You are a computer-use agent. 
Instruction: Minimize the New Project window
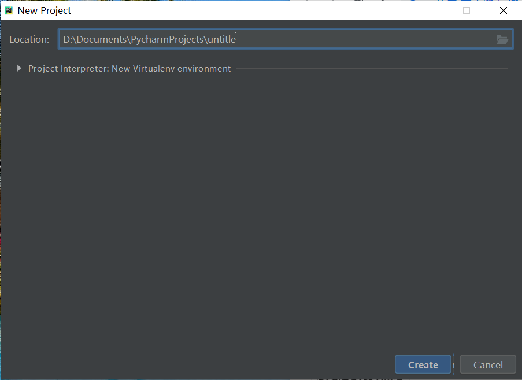[430, 10]
